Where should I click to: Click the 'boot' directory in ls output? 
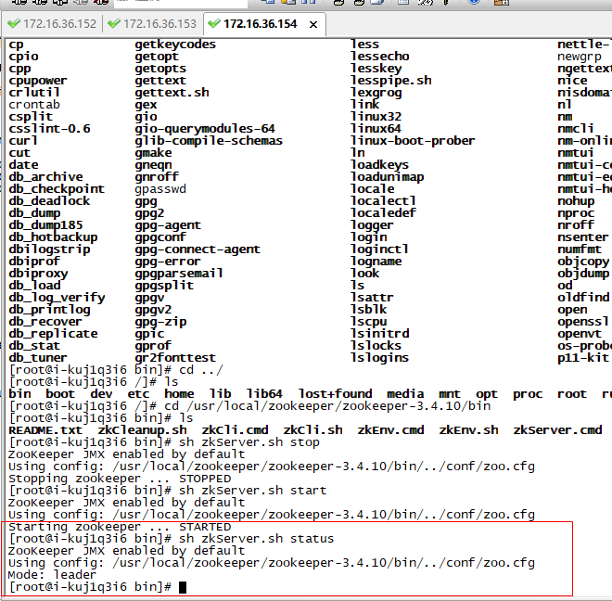point(60,393)
